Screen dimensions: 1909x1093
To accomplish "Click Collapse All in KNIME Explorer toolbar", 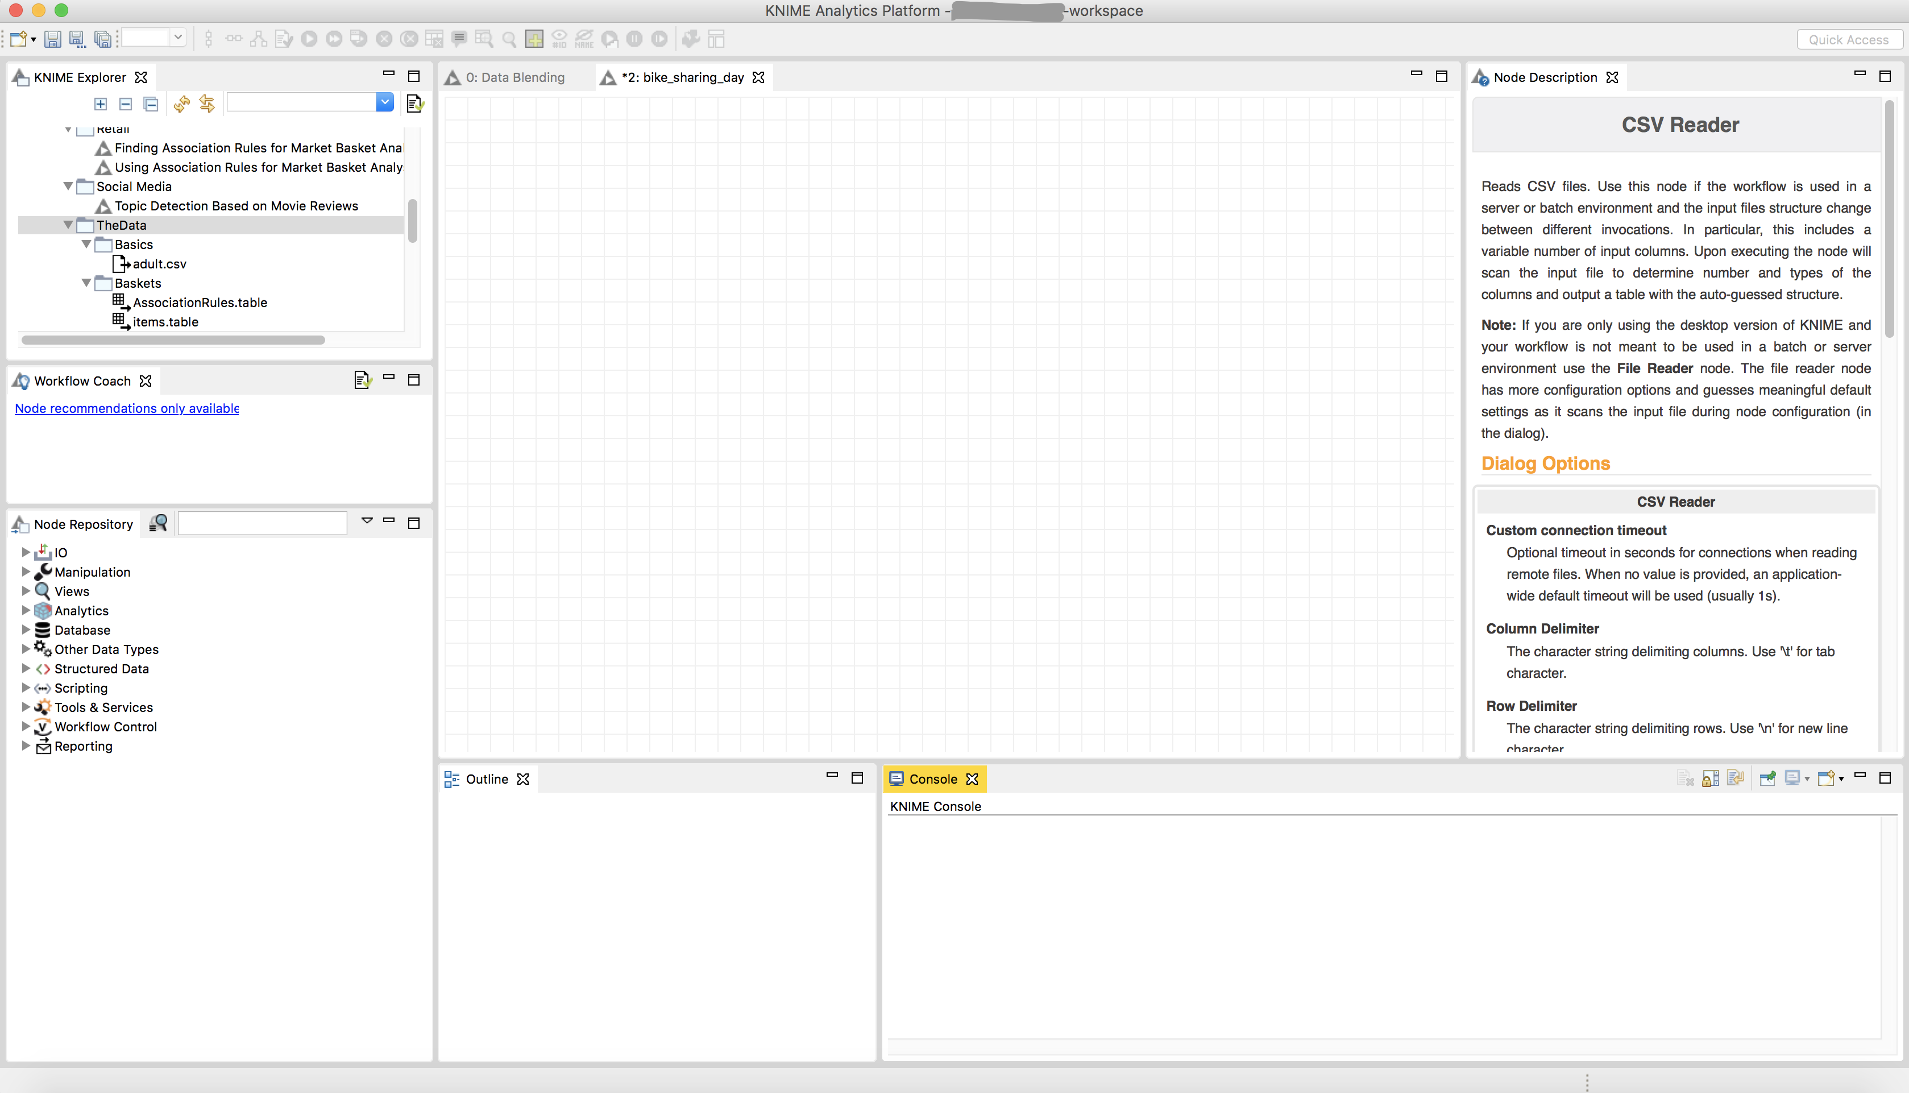I will pos(151,103).
